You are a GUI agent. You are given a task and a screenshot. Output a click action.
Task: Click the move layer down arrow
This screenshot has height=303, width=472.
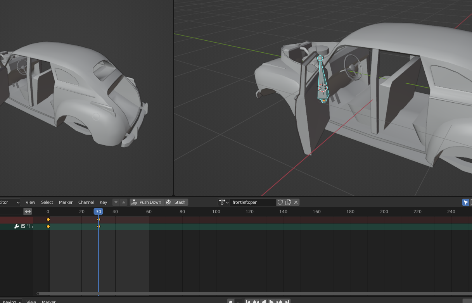click(116, 202)
